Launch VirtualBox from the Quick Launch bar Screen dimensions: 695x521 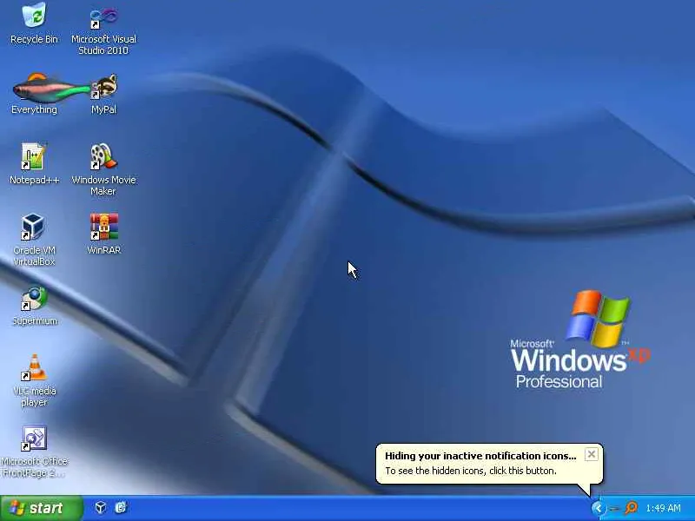point(101,507)
